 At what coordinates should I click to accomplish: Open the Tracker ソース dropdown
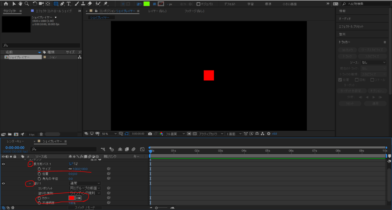(x=373, y=62)
